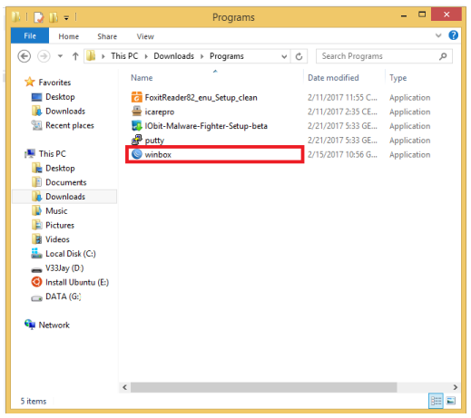Switch to Details view icon in status bar
Viewport: 471px width, 418px height.
[x=436, y=401]
